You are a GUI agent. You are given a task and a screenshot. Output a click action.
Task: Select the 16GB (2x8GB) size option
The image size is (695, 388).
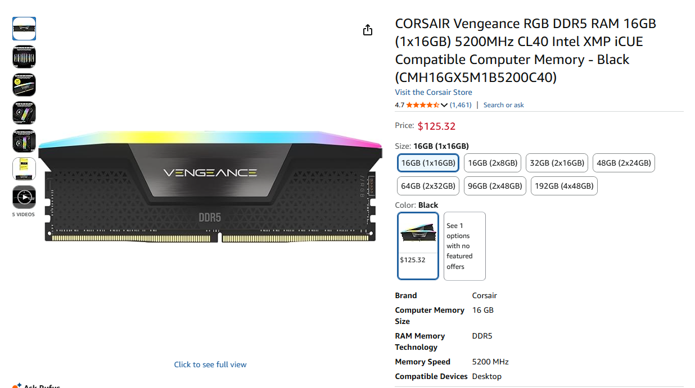[x=492, y=163]
